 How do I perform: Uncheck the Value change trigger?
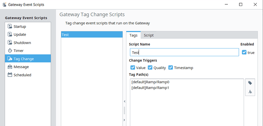pyautogui.click(x=133, y=68)
